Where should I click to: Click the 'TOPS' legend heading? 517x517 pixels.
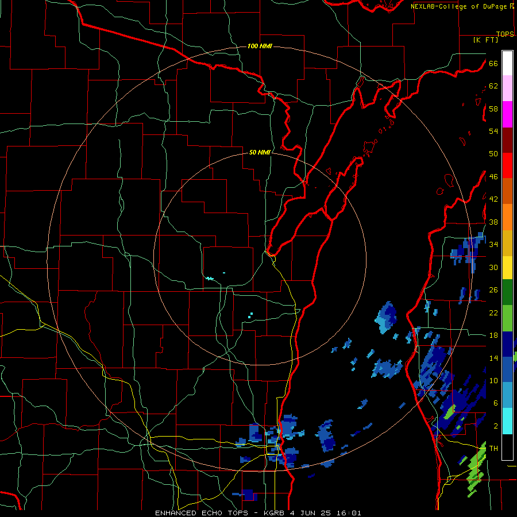pyautogui.click(x=505, y=34)
